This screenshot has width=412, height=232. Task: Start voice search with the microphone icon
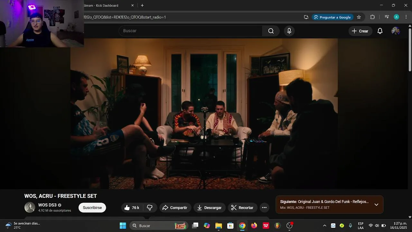(x=289, y=31)
